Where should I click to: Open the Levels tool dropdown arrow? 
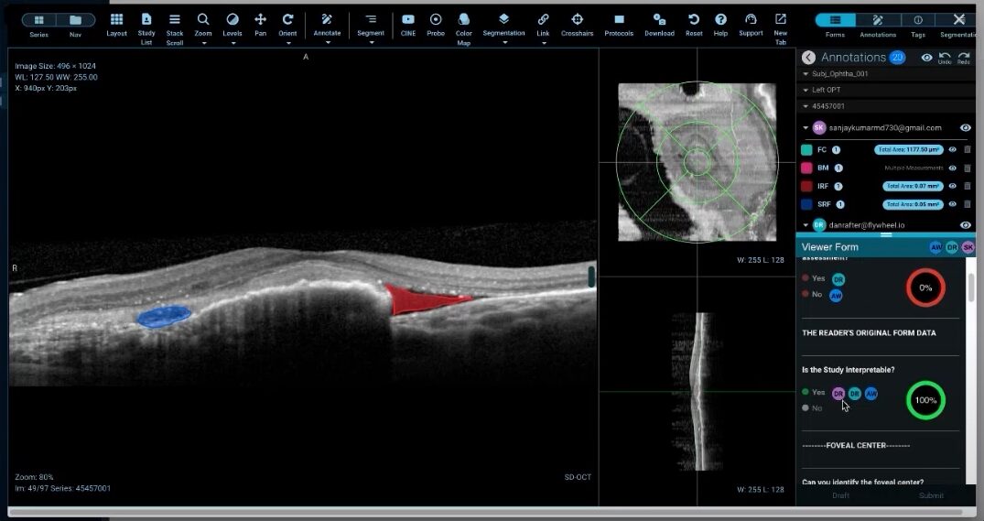232,43
